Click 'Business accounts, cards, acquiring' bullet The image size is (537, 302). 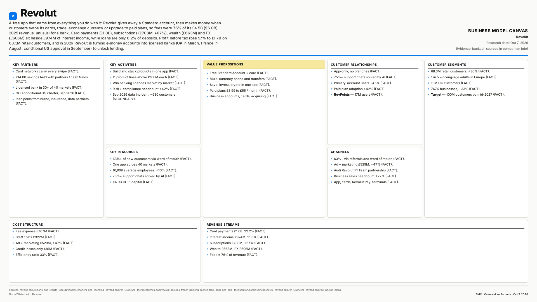244,96
